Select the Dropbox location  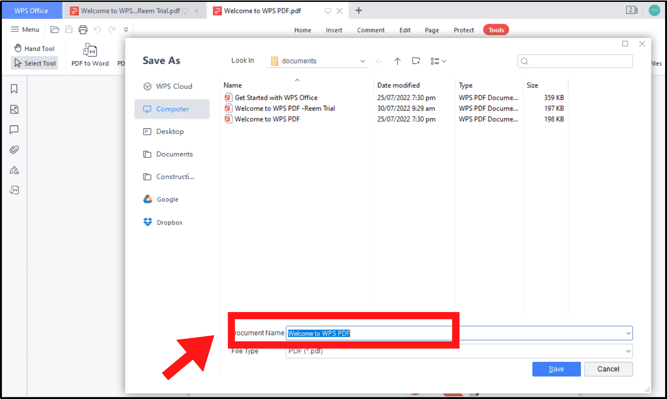[172, 222]
